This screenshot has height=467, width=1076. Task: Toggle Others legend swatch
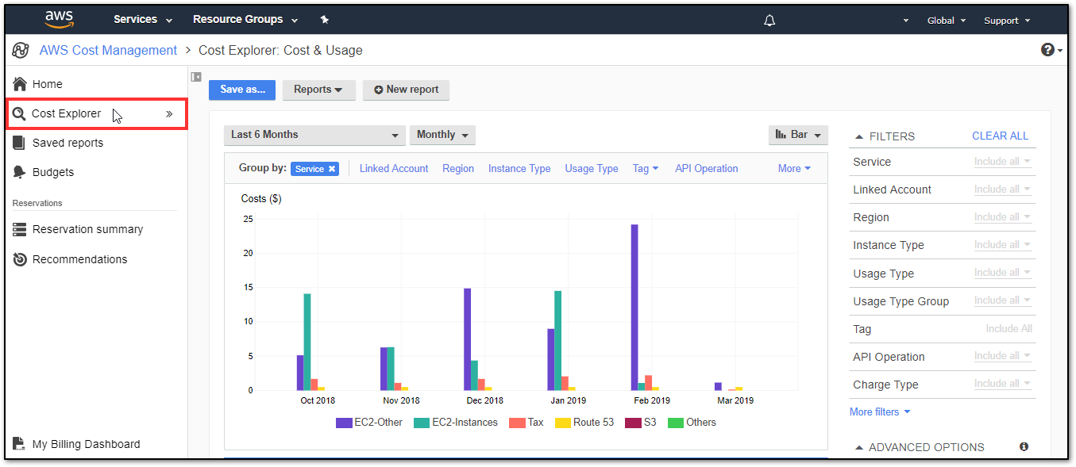676,423
